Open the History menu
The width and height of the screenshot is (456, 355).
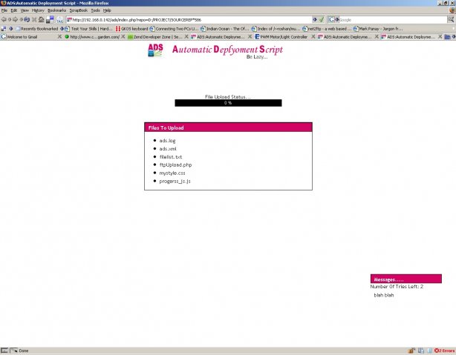pos(38,10)
